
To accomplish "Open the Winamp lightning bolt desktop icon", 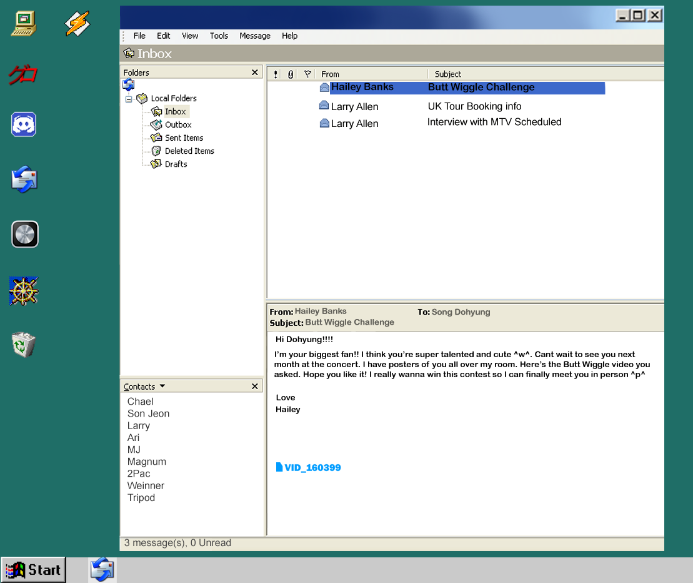I will click(77, 23).
